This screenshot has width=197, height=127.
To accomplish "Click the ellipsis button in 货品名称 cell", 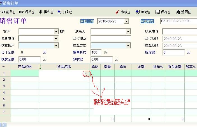I will (87, 73).
